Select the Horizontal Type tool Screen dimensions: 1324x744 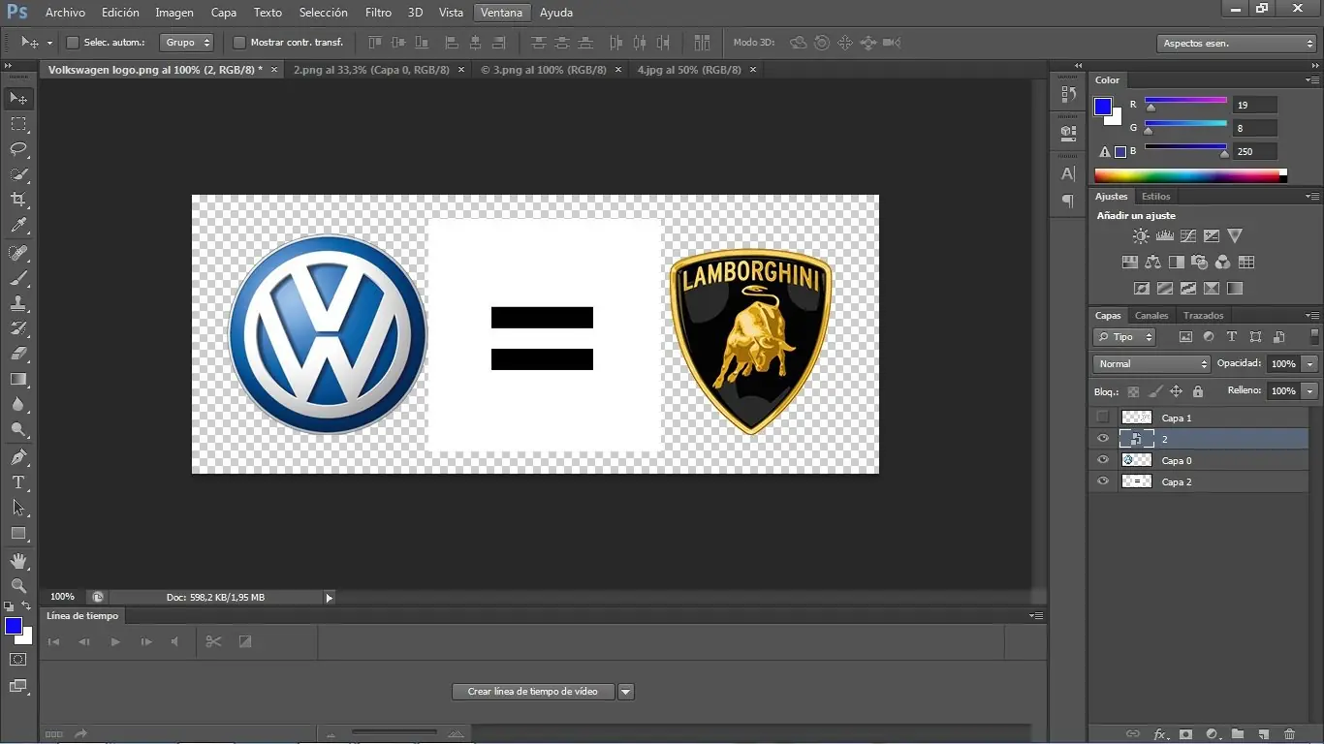(18, 481)
